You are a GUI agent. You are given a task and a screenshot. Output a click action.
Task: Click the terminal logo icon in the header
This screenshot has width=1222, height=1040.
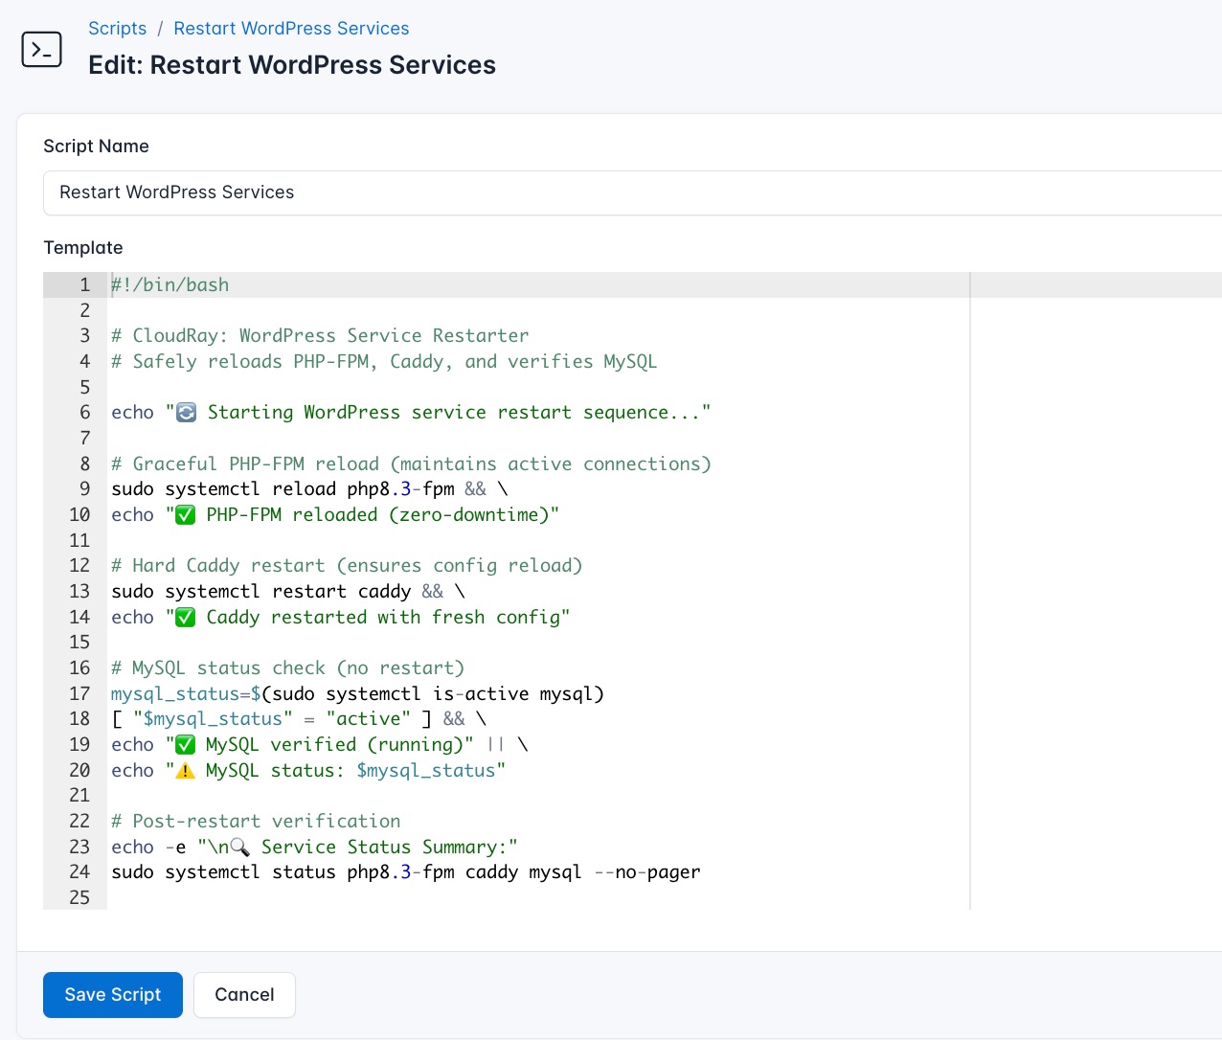[41, 49]
